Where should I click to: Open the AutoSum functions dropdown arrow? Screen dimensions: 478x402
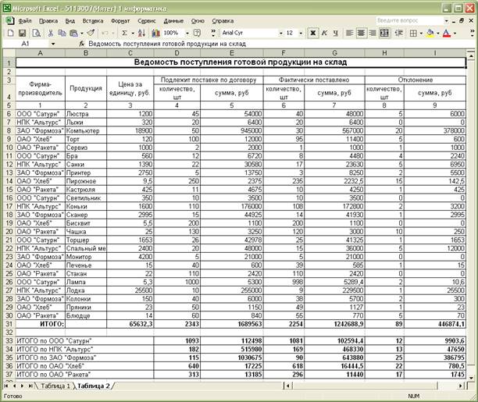(133, 33)
